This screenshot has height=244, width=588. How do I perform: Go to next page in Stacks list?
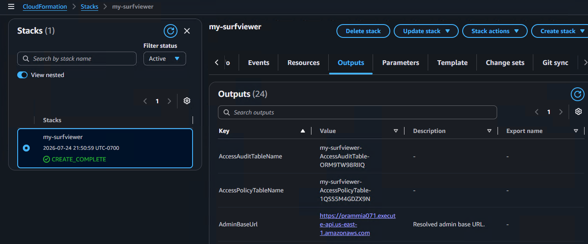point(169,101)
